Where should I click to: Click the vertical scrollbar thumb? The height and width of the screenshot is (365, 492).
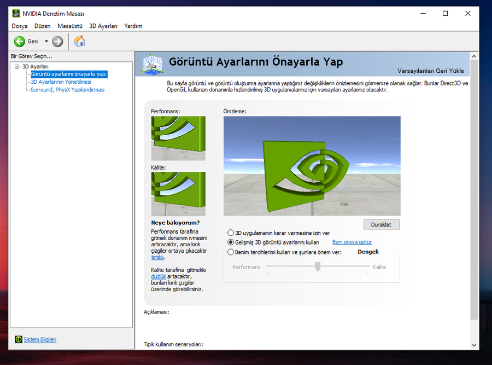click(x=474, y=190)
